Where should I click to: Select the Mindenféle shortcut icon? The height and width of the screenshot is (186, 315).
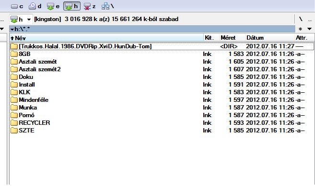point(14,99)
